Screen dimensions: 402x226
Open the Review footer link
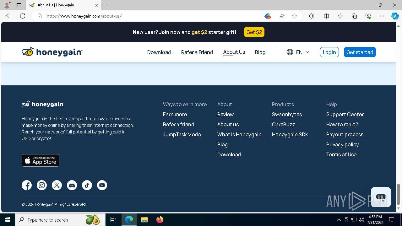tap(225, 114)
